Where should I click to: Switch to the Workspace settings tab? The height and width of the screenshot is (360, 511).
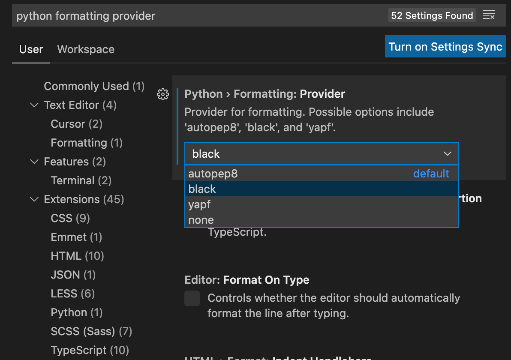coord(85,49)
